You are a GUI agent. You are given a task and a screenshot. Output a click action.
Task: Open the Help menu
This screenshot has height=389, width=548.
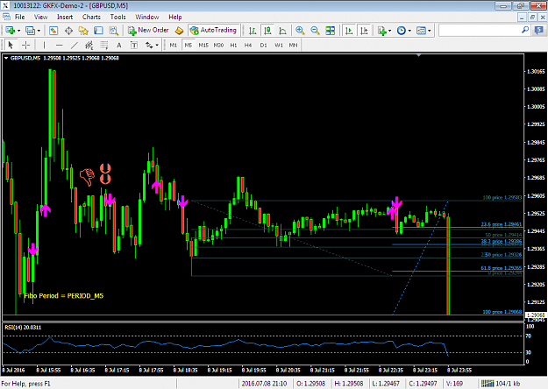pos(175,17)
